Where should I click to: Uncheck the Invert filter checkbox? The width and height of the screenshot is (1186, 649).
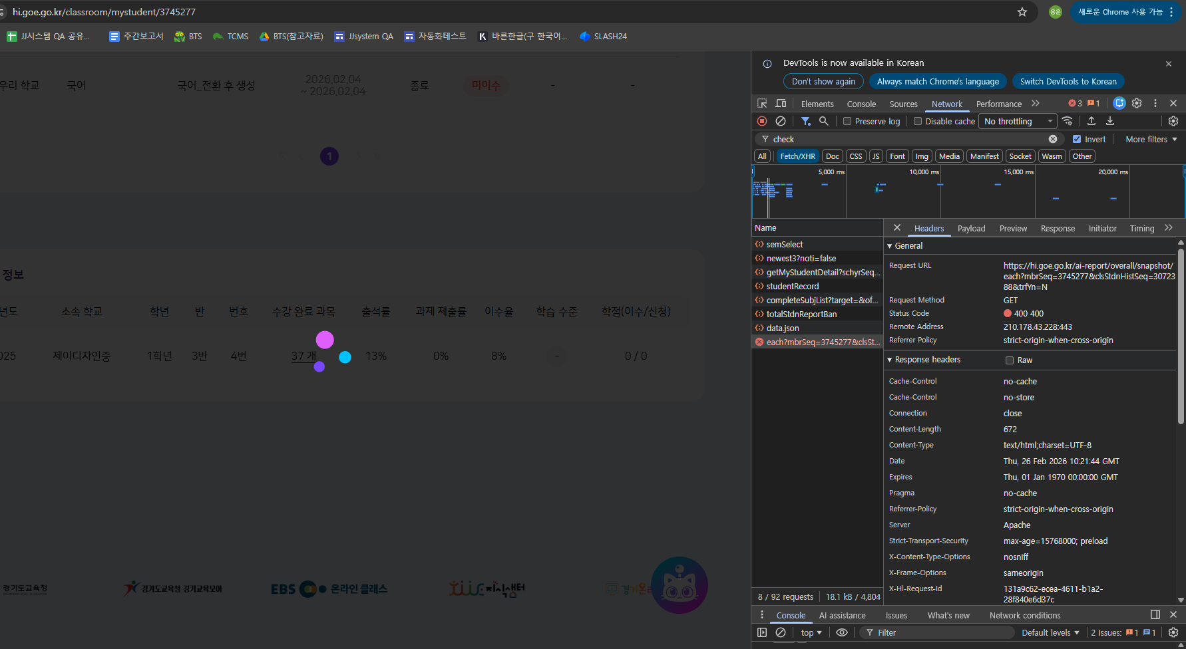coord(1077,139)
